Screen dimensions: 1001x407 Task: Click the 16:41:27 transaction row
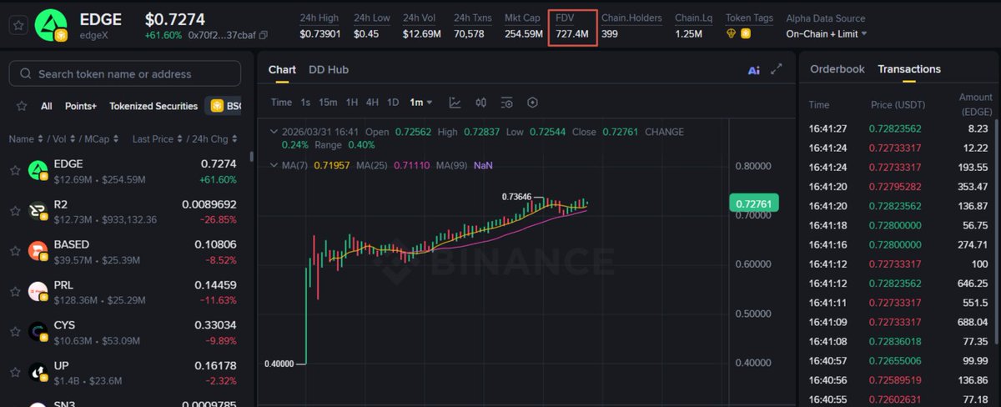click(x=899, y=129)
